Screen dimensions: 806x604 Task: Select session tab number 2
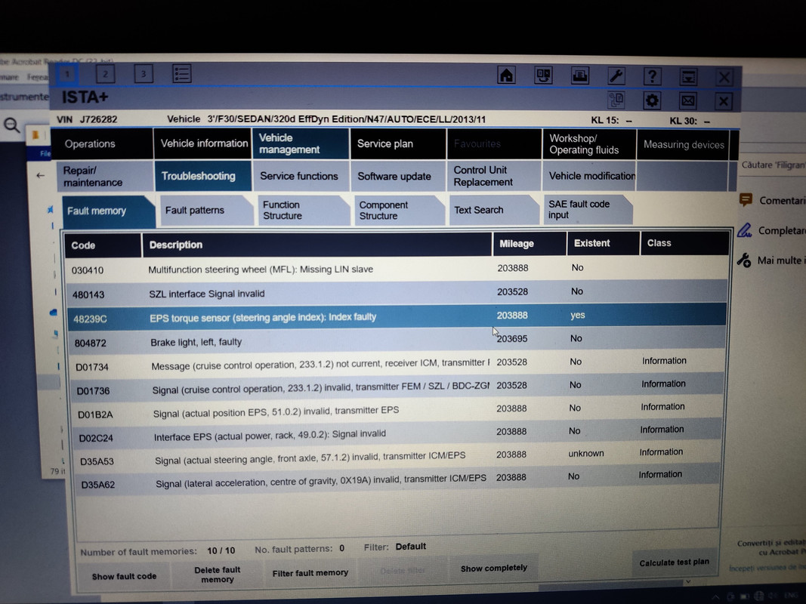click(105, 74)
